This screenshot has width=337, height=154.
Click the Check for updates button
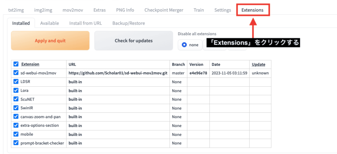tap(134, 40)
